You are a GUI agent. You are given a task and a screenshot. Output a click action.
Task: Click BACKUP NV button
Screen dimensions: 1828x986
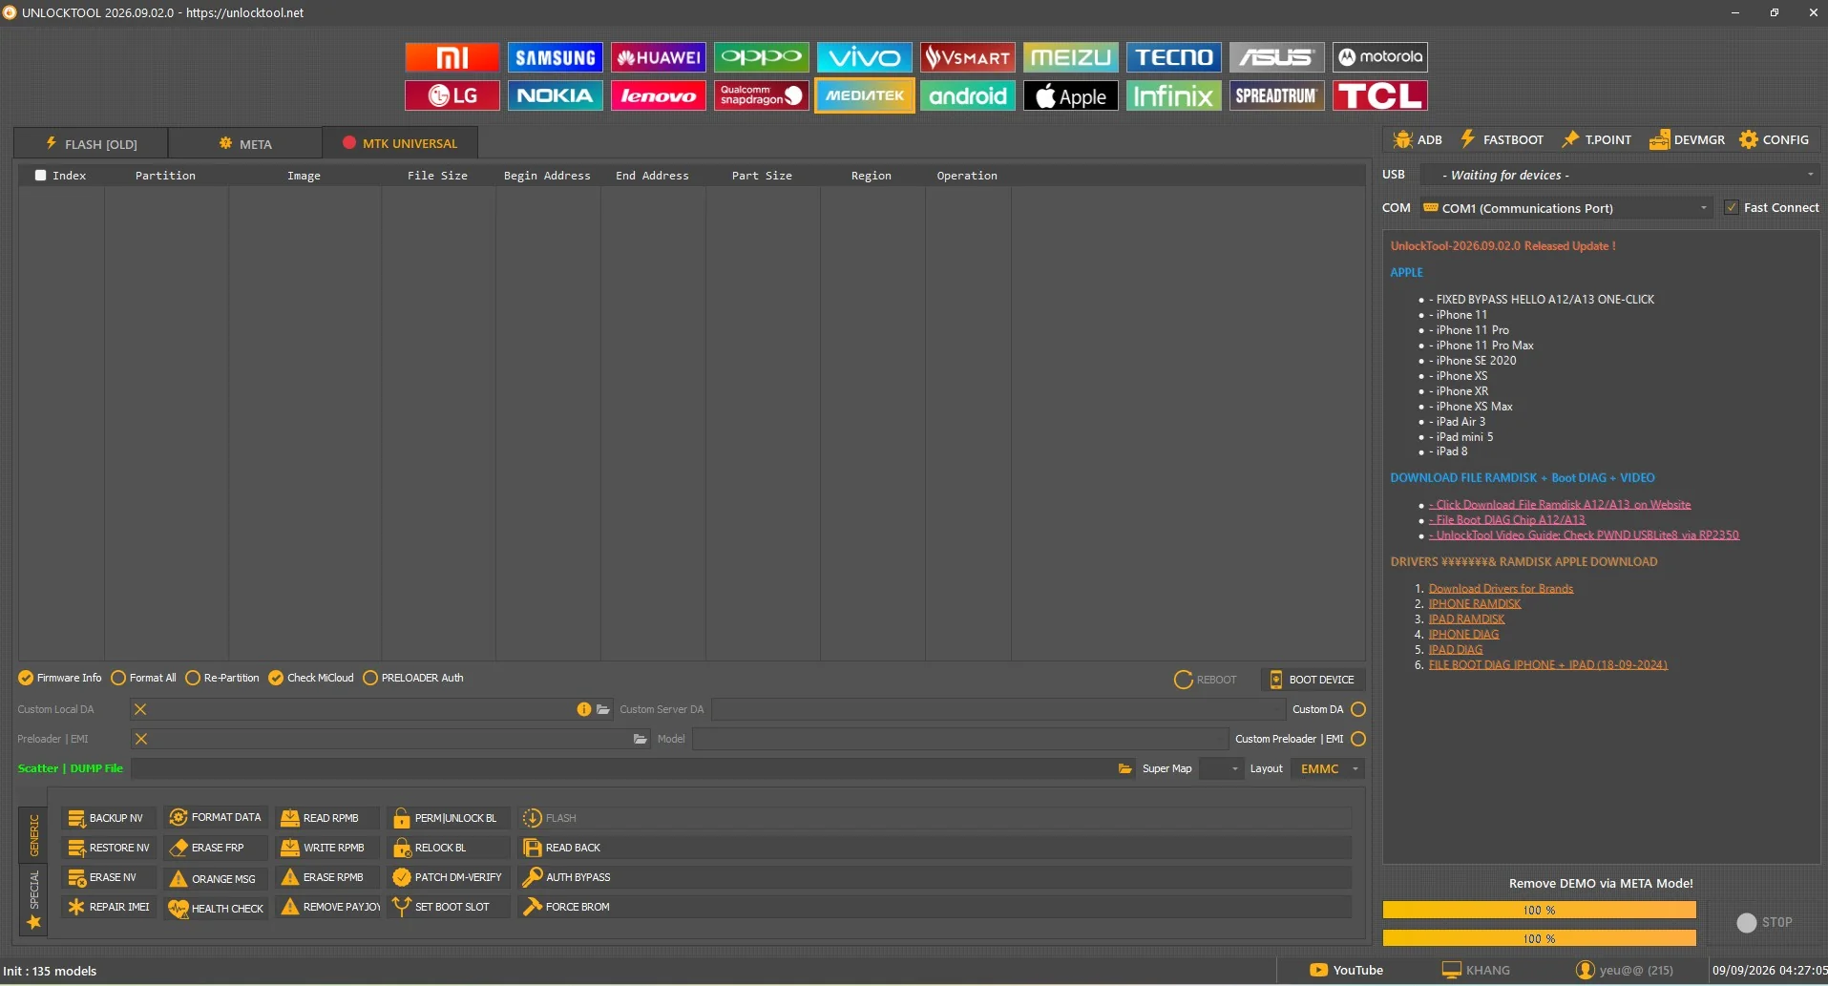pyautogui.click(x=107, y=818)
